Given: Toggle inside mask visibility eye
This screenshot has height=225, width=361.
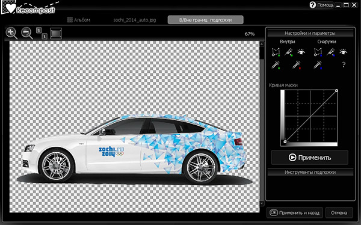Looking at the screenshot, I should 301,52.
